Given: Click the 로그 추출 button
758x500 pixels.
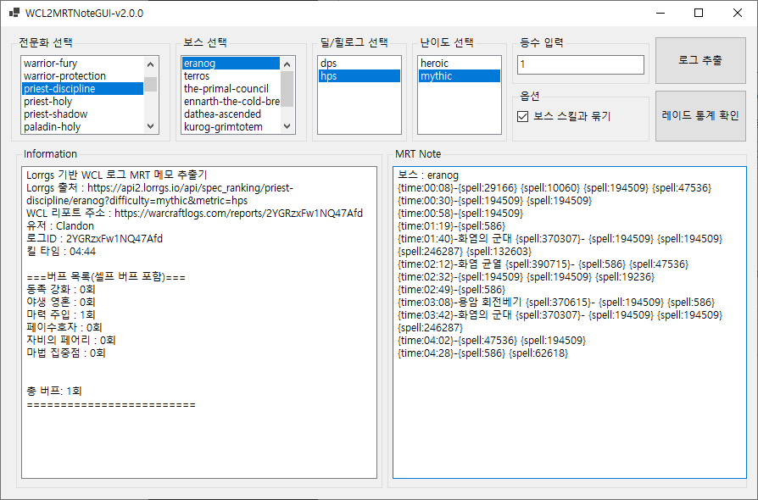Looking at the screenshot, I should pos(700,60).
